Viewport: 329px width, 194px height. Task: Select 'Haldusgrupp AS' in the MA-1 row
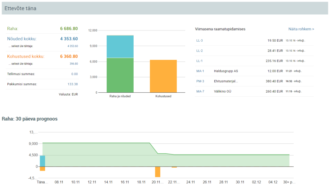coord(226,71)
